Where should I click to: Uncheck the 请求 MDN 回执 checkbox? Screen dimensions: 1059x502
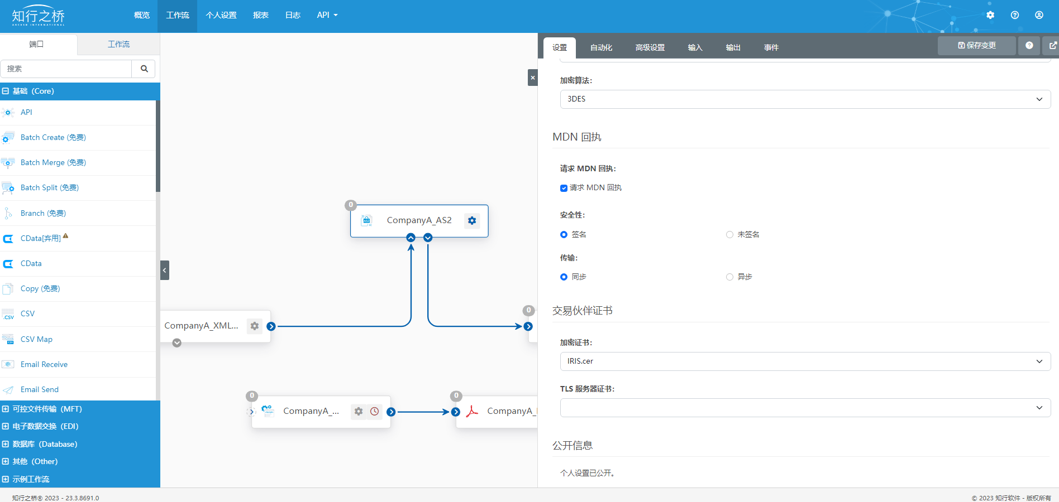564,188
